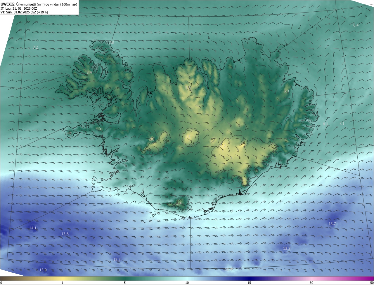374x285 pixels.
Task: Click the 4.0 value label on the map
Action: point(98,129)
